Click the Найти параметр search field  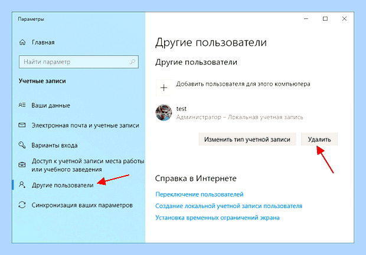[79, 62]
